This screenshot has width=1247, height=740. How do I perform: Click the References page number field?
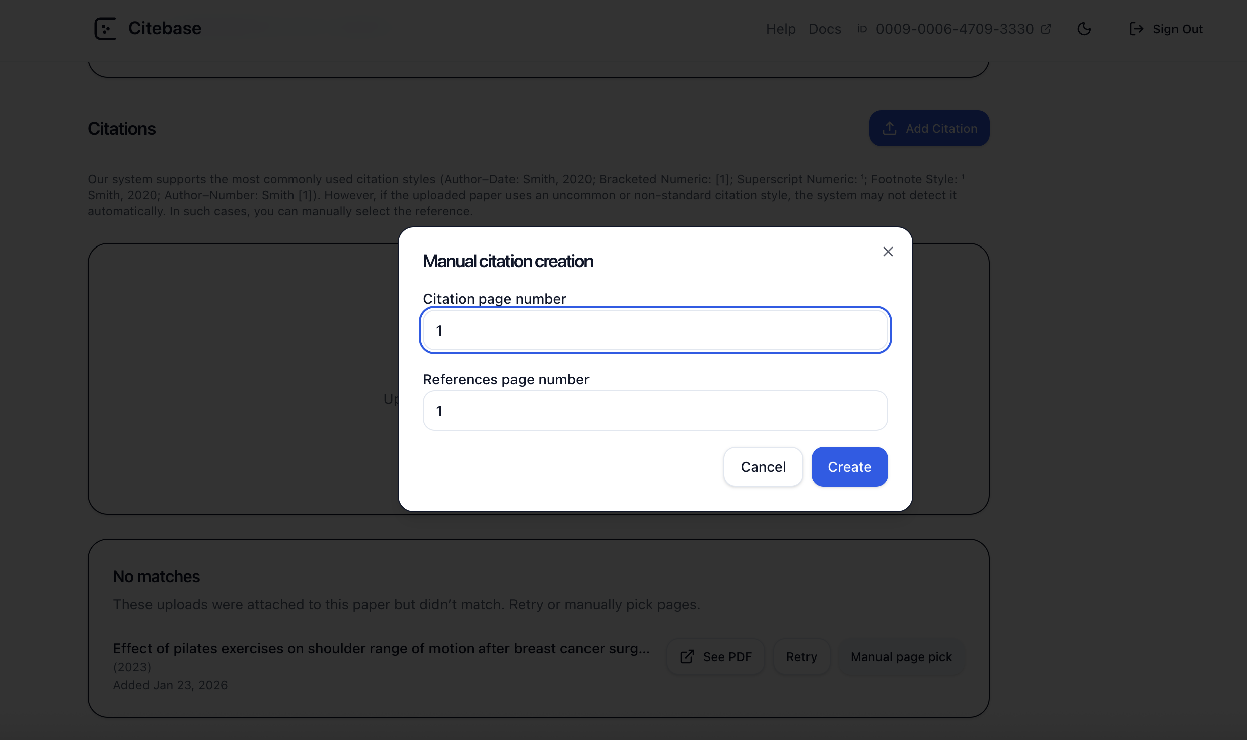[655, 411]
